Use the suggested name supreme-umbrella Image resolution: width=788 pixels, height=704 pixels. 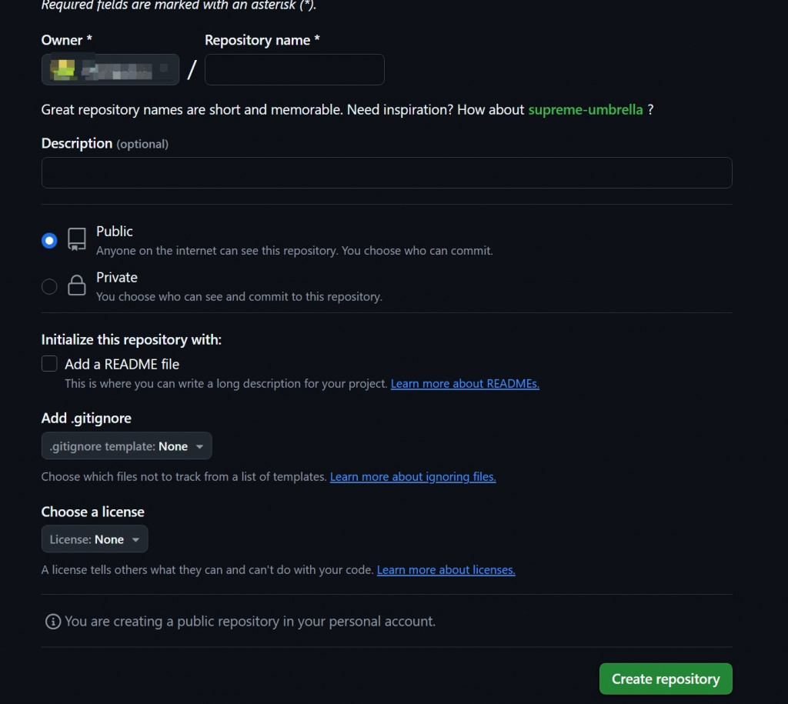pos(586,109)
